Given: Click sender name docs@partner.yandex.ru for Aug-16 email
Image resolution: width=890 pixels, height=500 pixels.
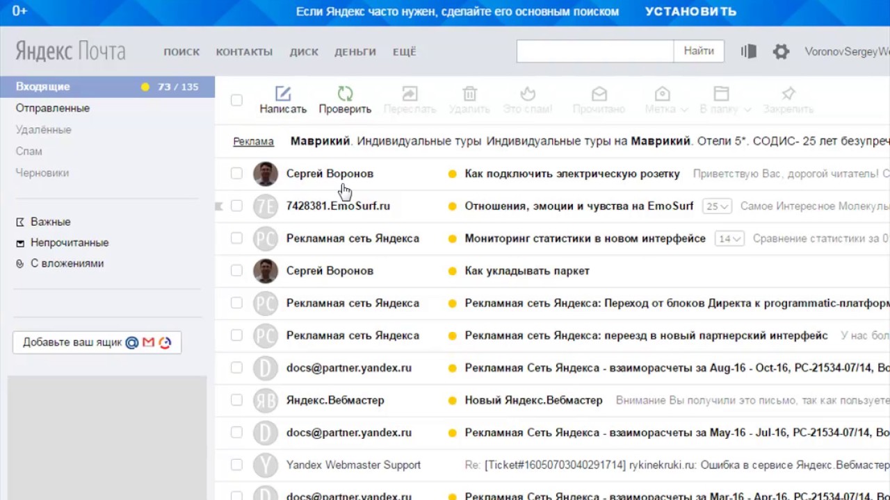Looking at the screenshot, I should (x=349, y=368).
